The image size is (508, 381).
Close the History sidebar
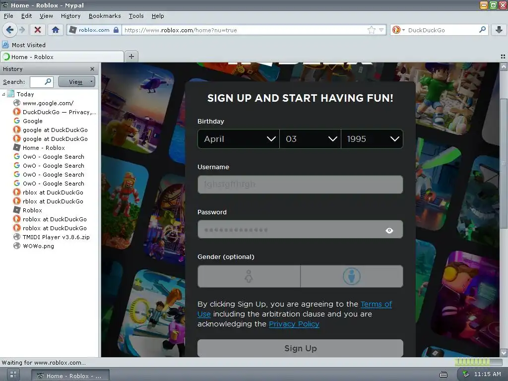pos(92,69)
